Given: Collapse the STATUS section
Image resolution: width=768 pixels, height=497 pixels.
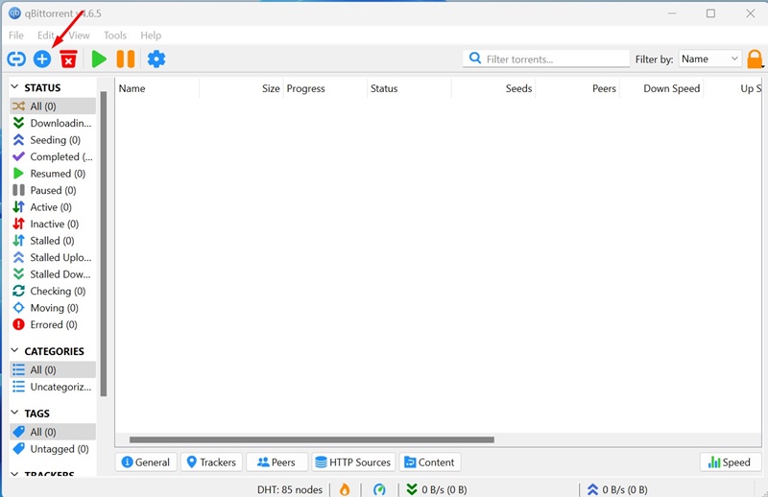Looking at the screenshot, I should tap(14, 87).
